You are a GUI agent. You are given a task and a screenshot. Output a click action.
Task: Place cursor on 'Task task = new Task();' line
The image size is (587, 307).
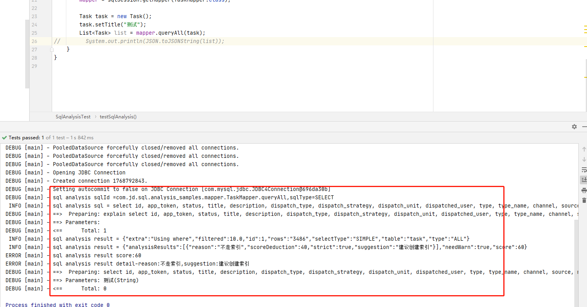pyautogui.click(x=115, y=16)
